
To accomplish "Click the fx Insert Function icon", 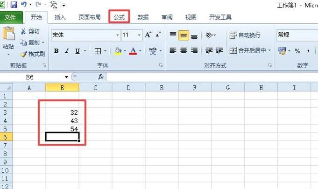I will point(100,77).
